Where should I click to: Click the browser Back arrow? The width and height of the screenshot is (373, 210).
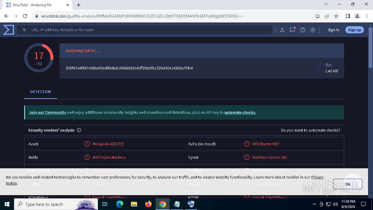pos(7,16)
